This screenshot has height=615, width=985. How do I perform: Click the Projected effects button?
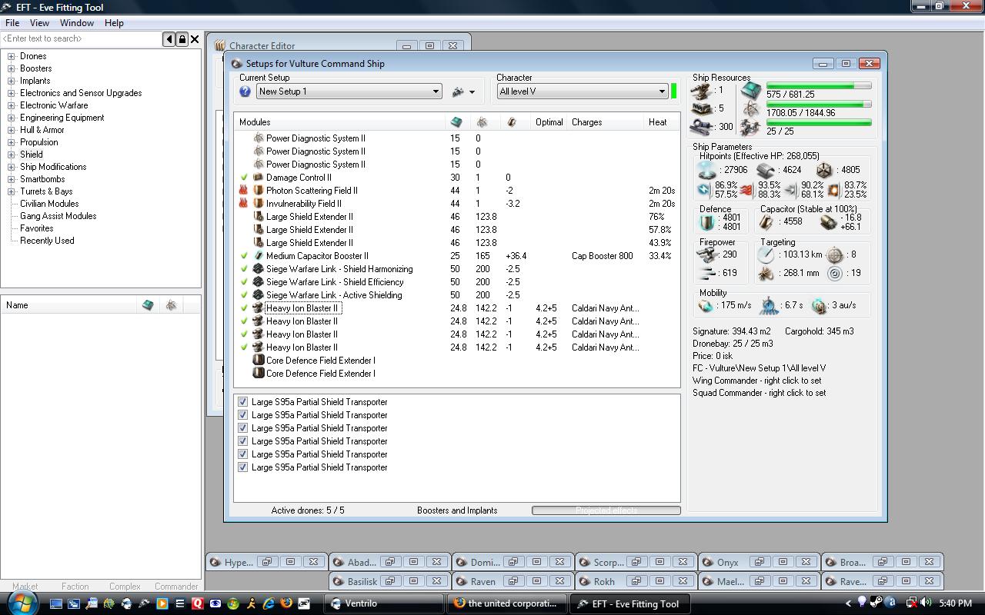coord(606,510)
